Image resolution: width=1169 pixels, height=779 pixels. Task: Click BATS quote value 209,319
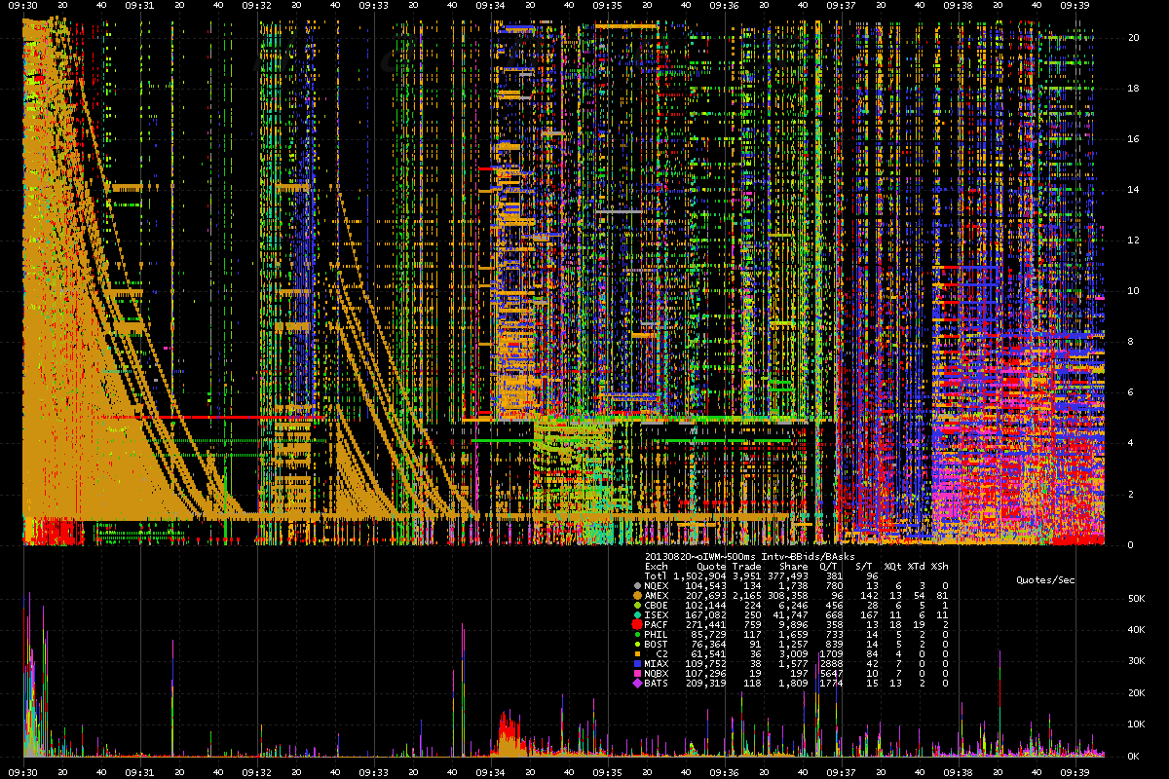click(705, 683)
